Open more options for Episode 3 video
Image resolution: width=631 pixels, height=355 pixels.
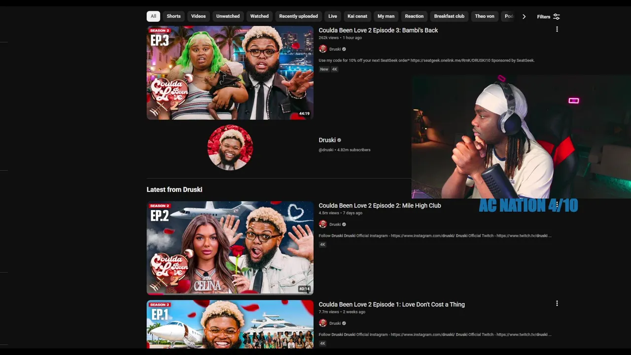(557, 30)
